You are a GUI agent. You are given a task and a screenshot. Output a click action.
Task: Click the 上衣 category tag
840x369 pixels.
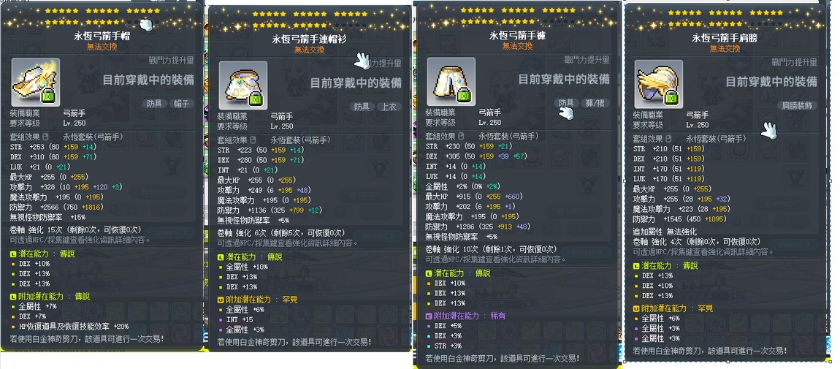(x=389, y=107)
